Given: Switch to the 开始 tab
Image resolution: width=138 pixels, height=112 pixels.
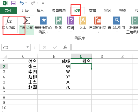Looking at the screenshot, I should (25, 11).
